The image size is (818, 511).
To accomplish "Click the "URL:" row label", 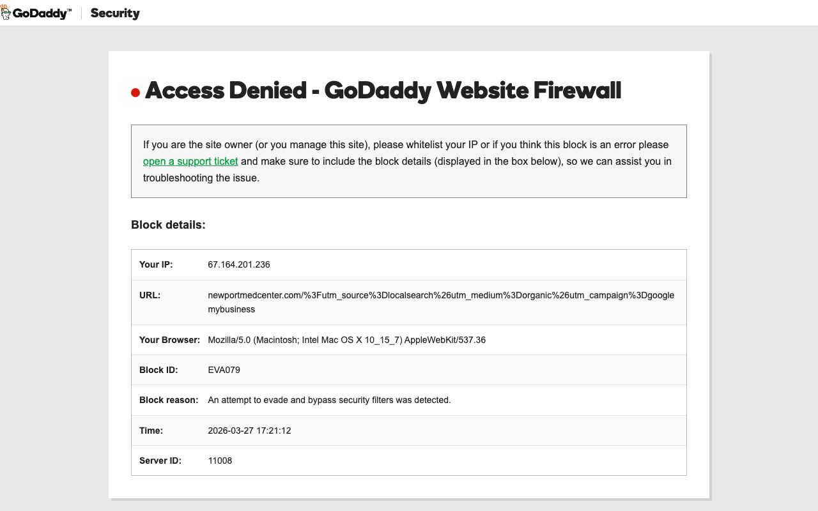I will click(x=150, y=295).
